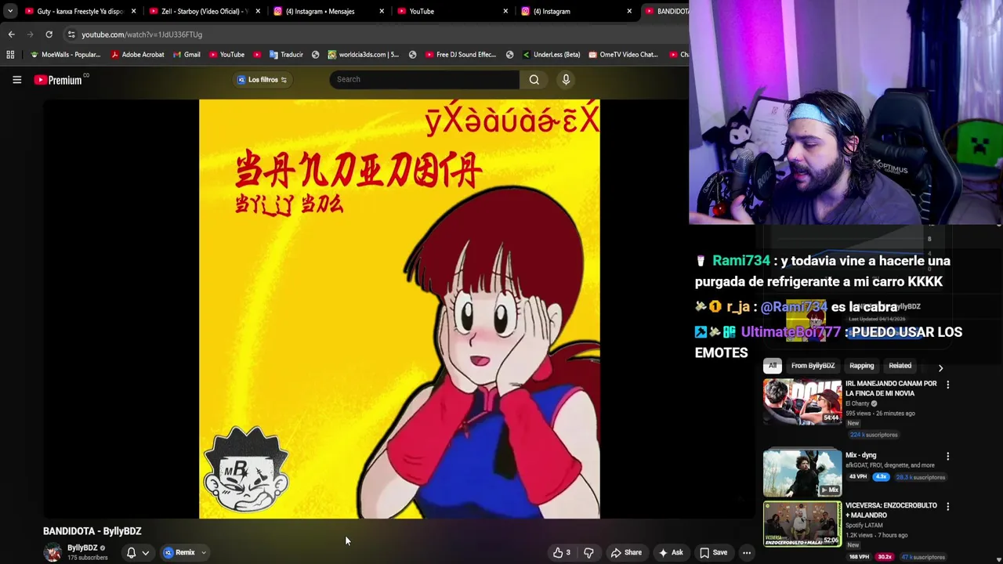1003x564 pixels.
Task: Open Mix - dyng thumbnail
Action: click(x=802, y=473)
